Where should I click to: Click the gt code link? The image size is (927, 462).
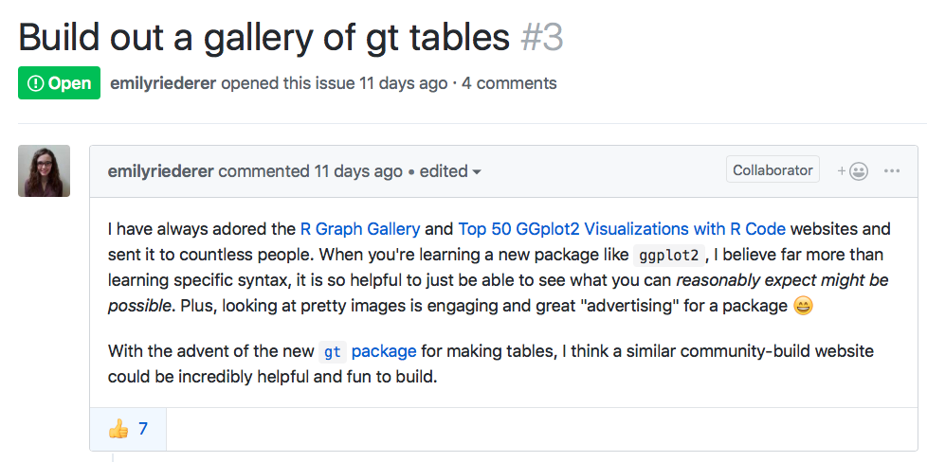click(x=332, y=352)
